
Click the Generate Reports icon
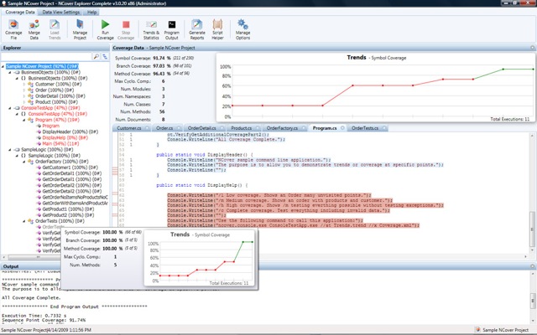point(198,28)
